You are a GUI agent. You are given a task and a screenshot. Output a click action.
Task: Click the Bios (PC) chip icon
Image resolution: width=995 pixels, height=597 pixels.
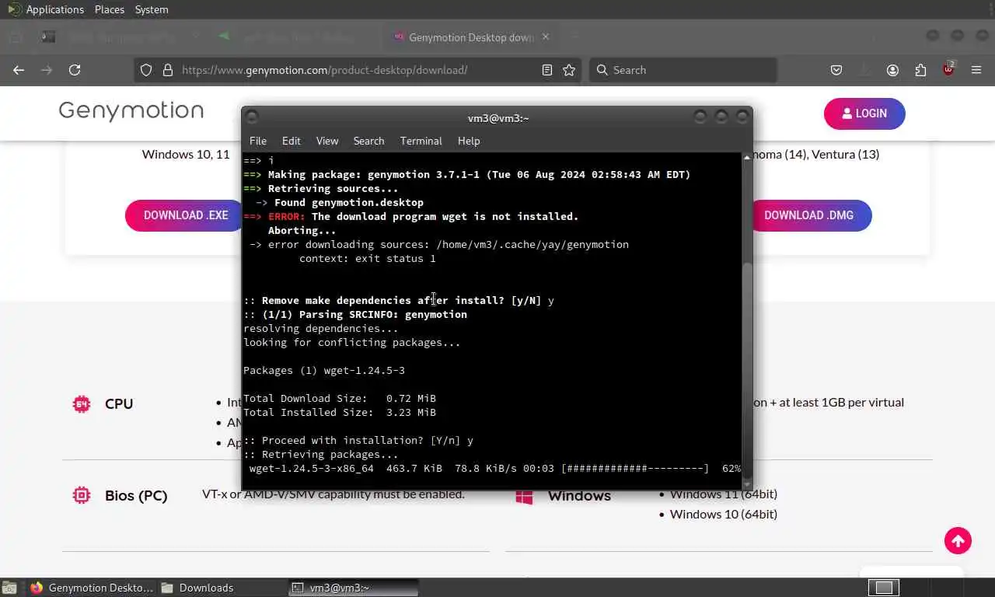[82, 495]
